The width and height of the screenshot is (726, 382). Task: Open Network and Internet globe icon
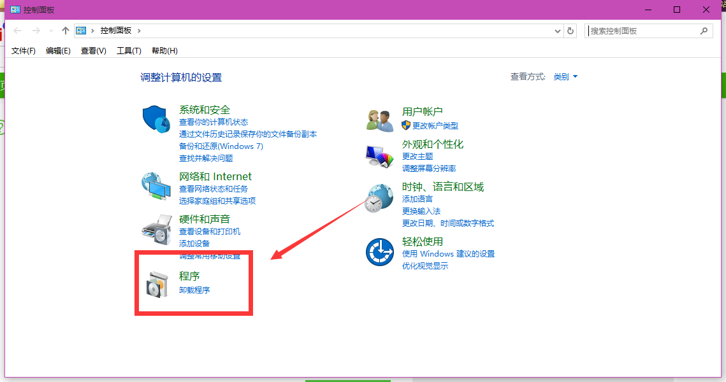click(156, 186)
